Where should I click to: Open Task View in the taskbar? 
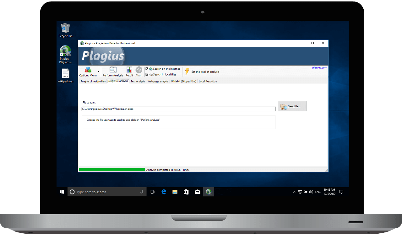click(152, 192)
